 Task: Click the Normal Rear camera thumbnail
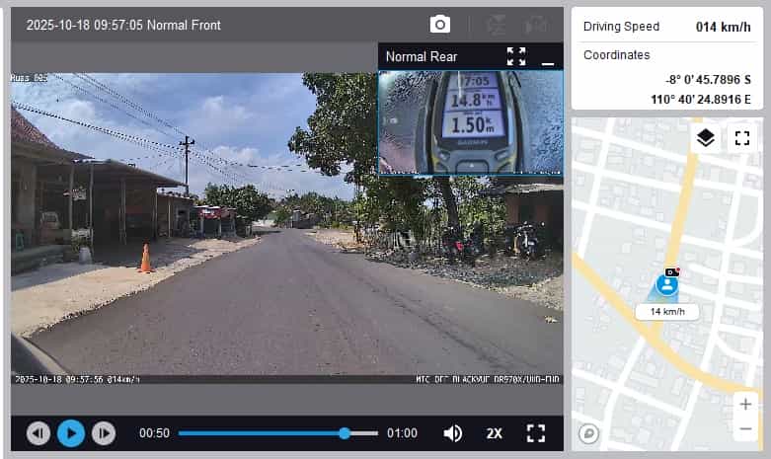click(x=471, y=121)
